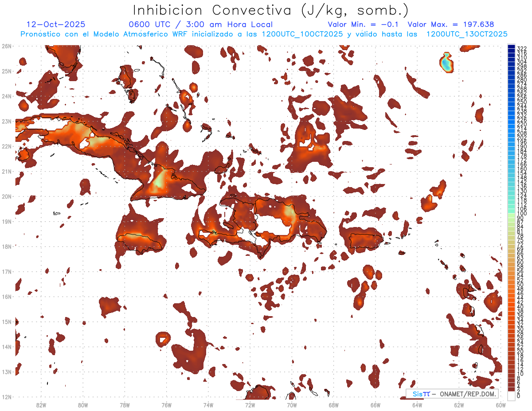Select the date text "12-Oct-2025"
Viewport: 532px width, 411px height.
[x=56, y=25]
